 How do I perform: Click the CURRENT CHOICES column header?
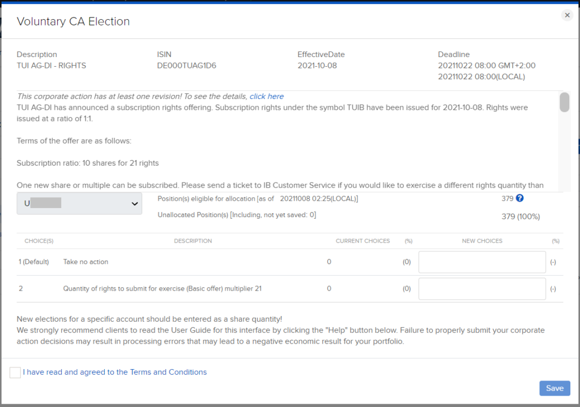pyautogui.click(x=362, y=241)
